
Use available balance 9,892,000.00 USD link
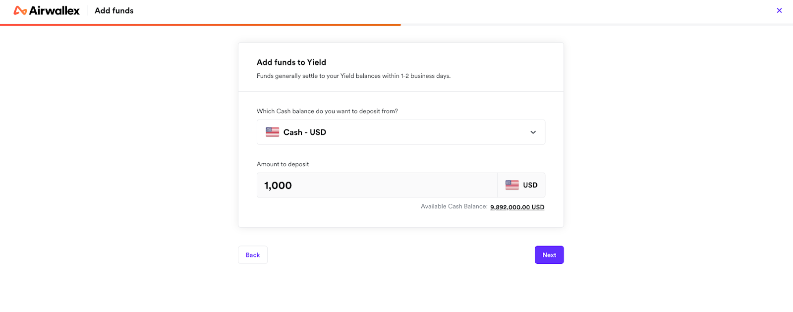pyautogui.click(x=517, y=207)
